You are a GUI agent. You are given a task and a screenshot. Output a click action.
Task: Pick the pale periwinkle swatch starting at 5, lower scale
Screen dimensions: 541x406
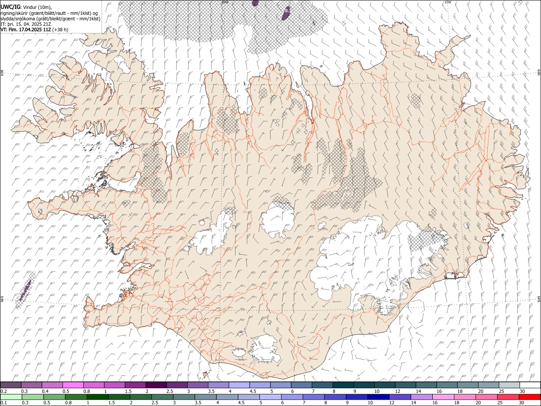pyautogui.click(x=270, y=397)
